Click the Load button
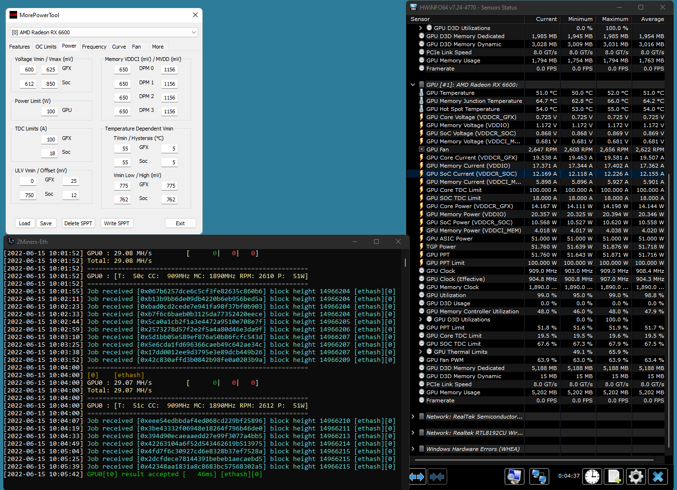677x490 pixels. pos(25,223)
